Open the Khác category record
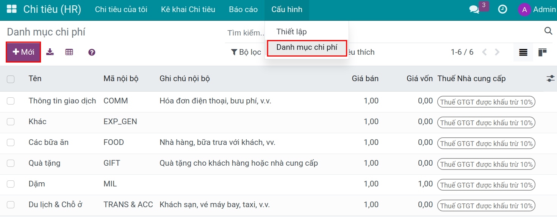Viewport: 557px width, 217px height. pyautogui.click(x=38, y=122)
